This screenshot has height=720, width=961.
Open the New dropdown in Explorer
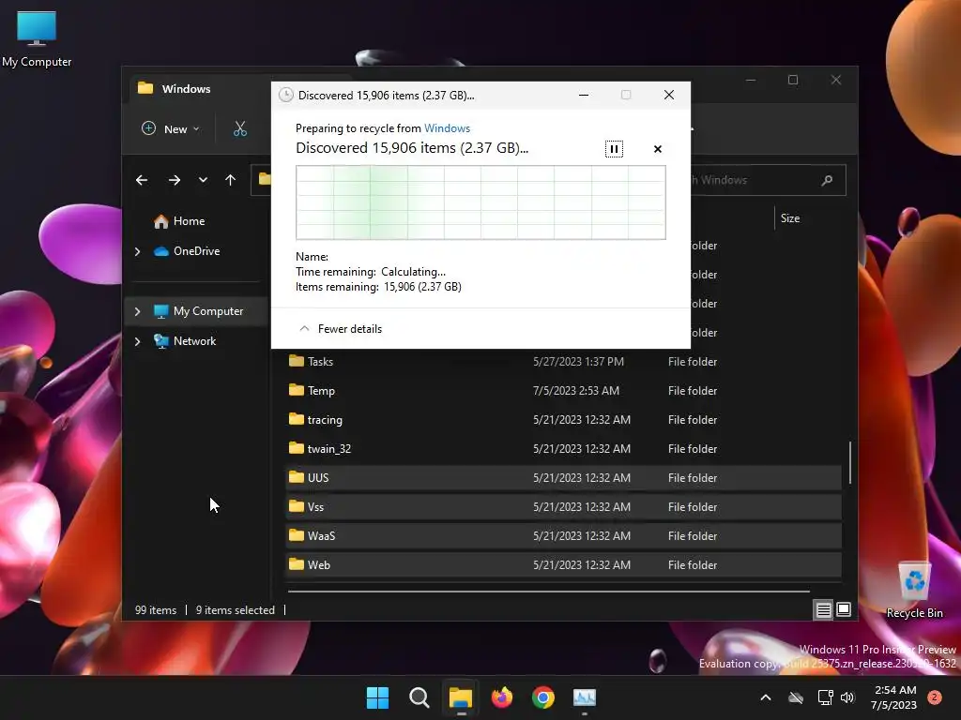(171, 128)
